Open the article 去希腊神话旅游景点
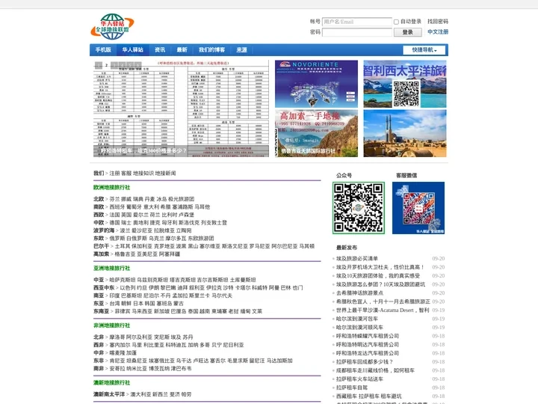Viewport: 538px width, 404px height. pos(359,293)
